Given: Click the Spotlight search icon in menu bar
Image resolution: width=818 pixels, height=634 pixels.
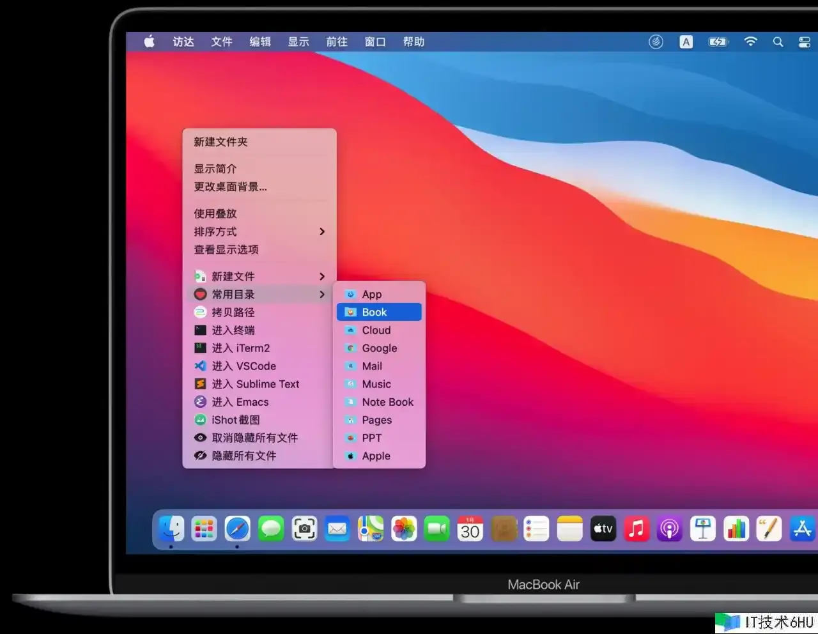Looking at the screenshot, I should tap(778, 42).
